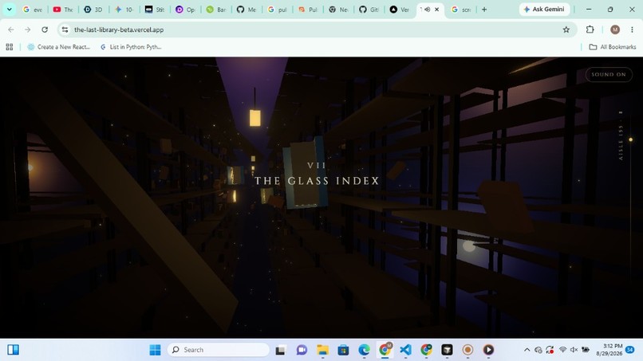This screenshot has height=361, width=643.
Task: Open the tab search dropdown arrow
Action: pos(9,9)
